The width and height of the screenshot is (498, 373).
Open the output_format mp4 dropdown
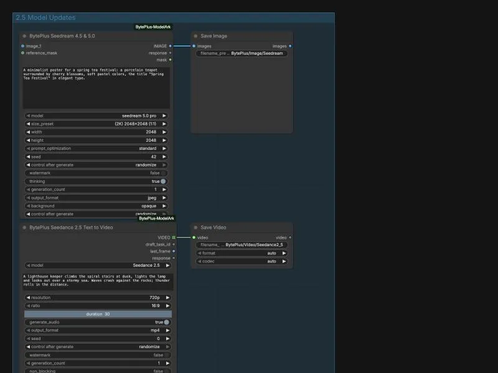(98, 330)
